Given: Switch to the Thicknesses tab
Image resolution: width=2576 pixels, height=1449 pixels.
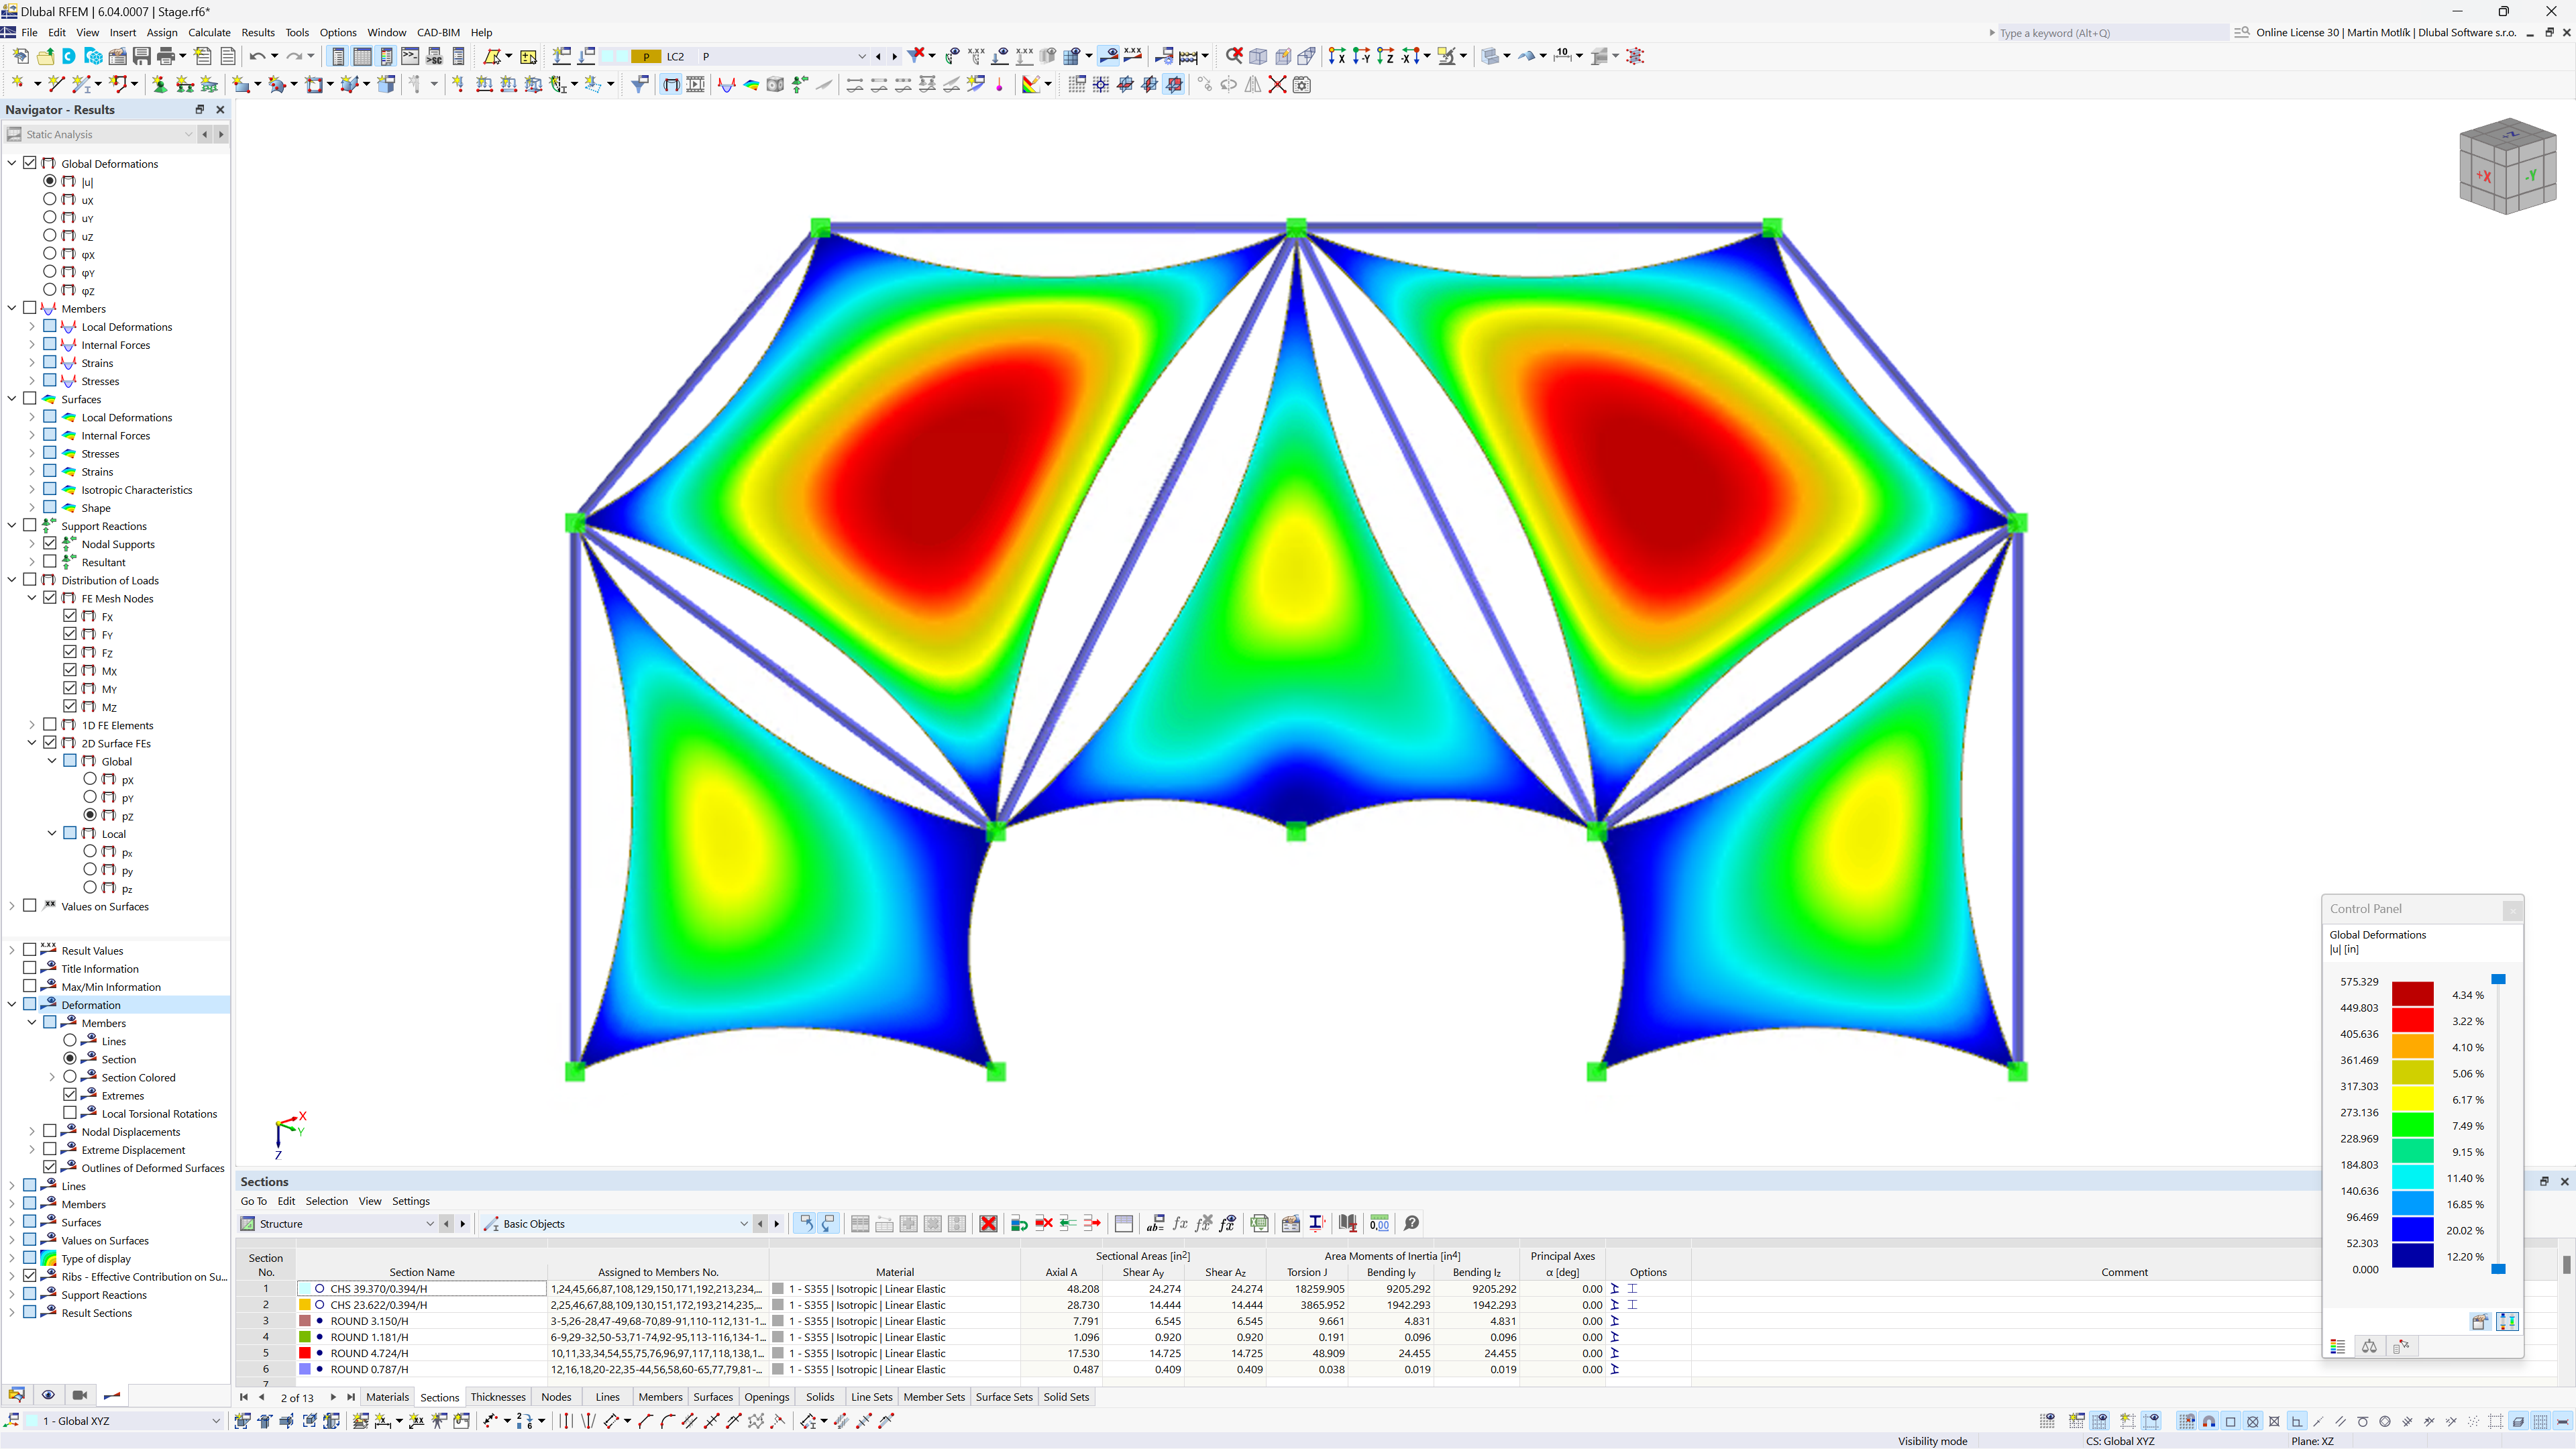Looking at the screenshot, I should [x=497, y=1397].
